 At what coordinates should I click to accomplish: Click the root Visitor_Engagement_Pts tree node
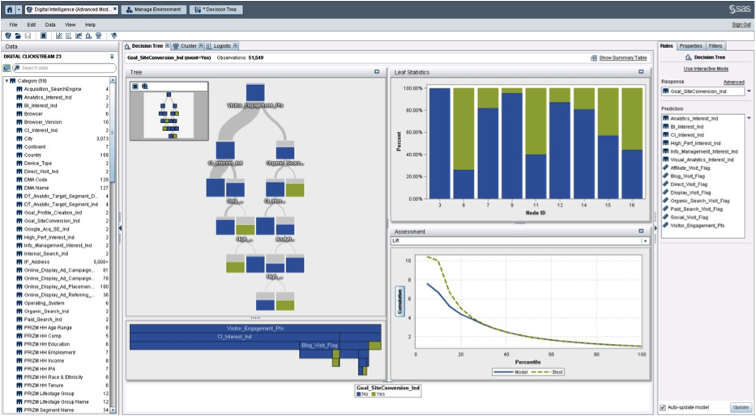click(x=255, y=92)
